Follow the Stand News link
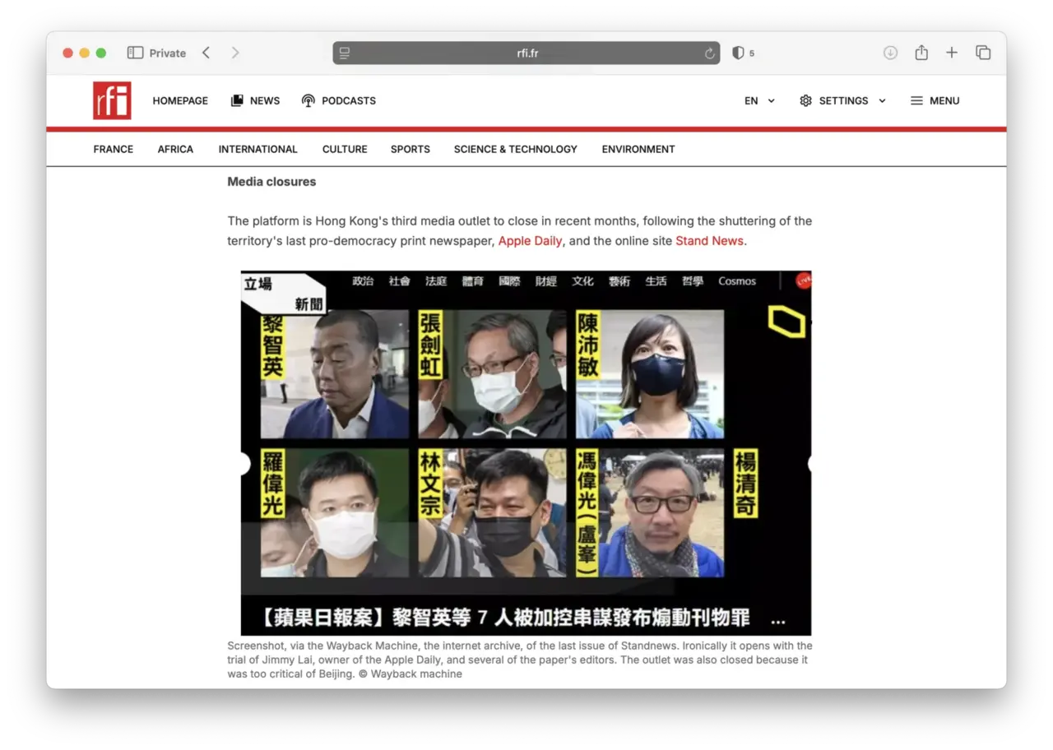1053x750 pixels. point(709,241)
